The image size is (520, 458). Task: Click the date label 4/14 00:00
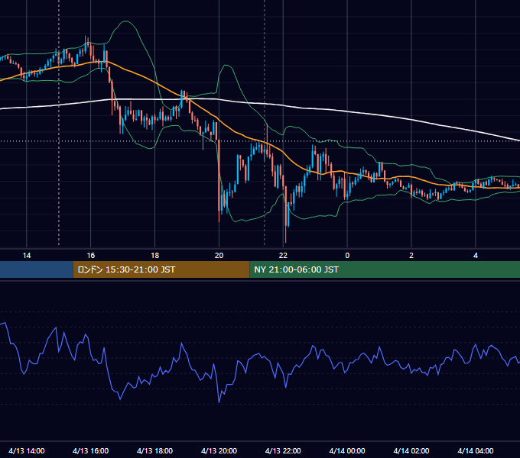(x=347, y=450)
